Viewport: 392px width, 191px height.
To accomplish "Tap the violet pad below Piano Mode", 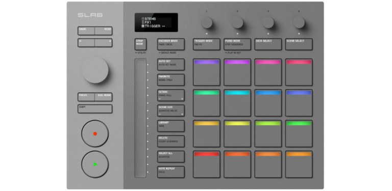I will pyautogui.click(x=237, y=72).
